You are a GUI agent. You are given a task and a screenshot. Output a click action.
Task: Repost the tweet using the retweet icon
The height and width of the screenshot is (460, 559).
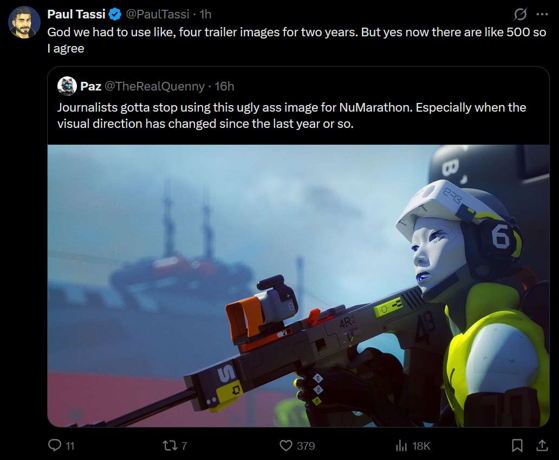click(x=169, y=445)
